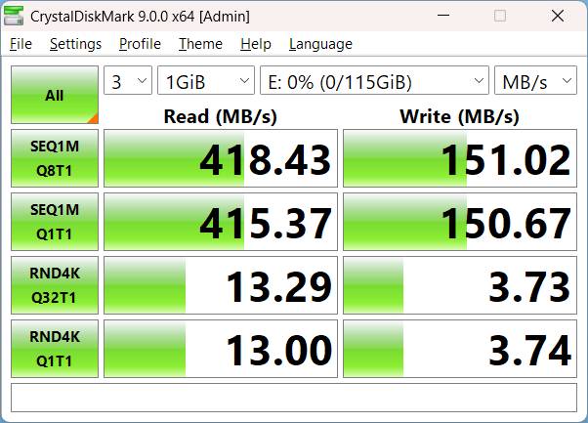Open the Settings menu
The image size is (588, 423).
[x=75, y=44]
